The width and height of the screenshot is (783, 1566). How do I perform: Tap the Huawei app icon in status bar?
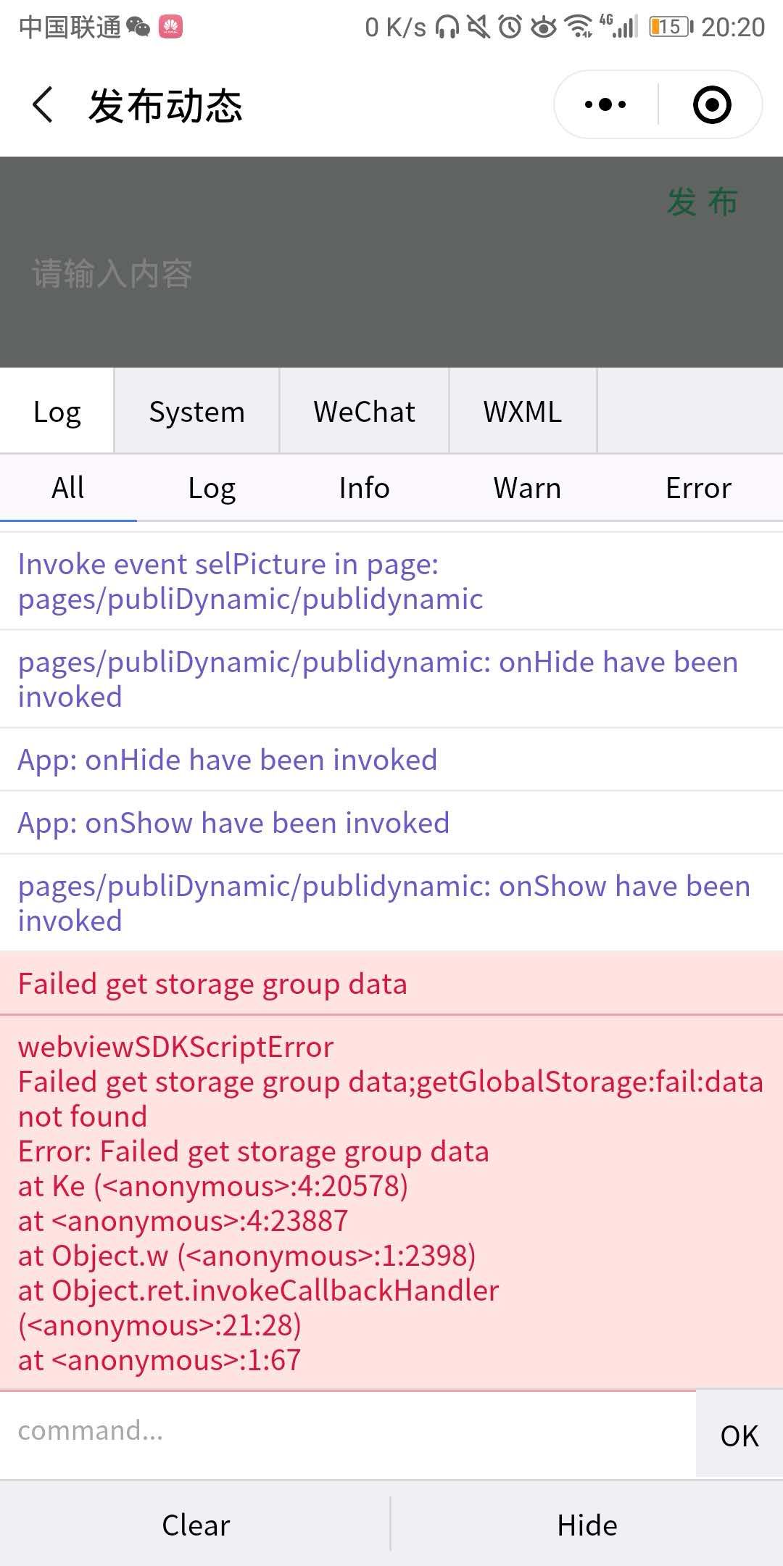[170, 28]
